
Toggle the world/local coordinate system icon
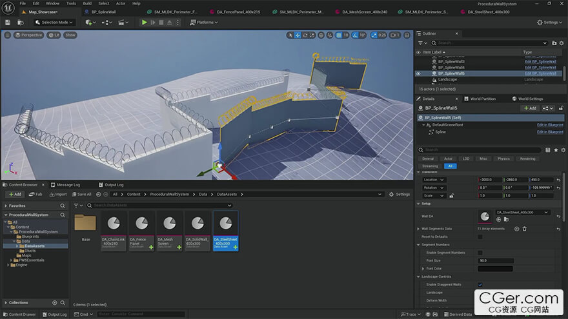click(321, 35)
